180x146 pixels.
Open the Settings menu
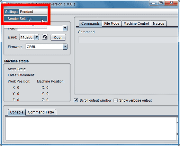pos(11,12)
